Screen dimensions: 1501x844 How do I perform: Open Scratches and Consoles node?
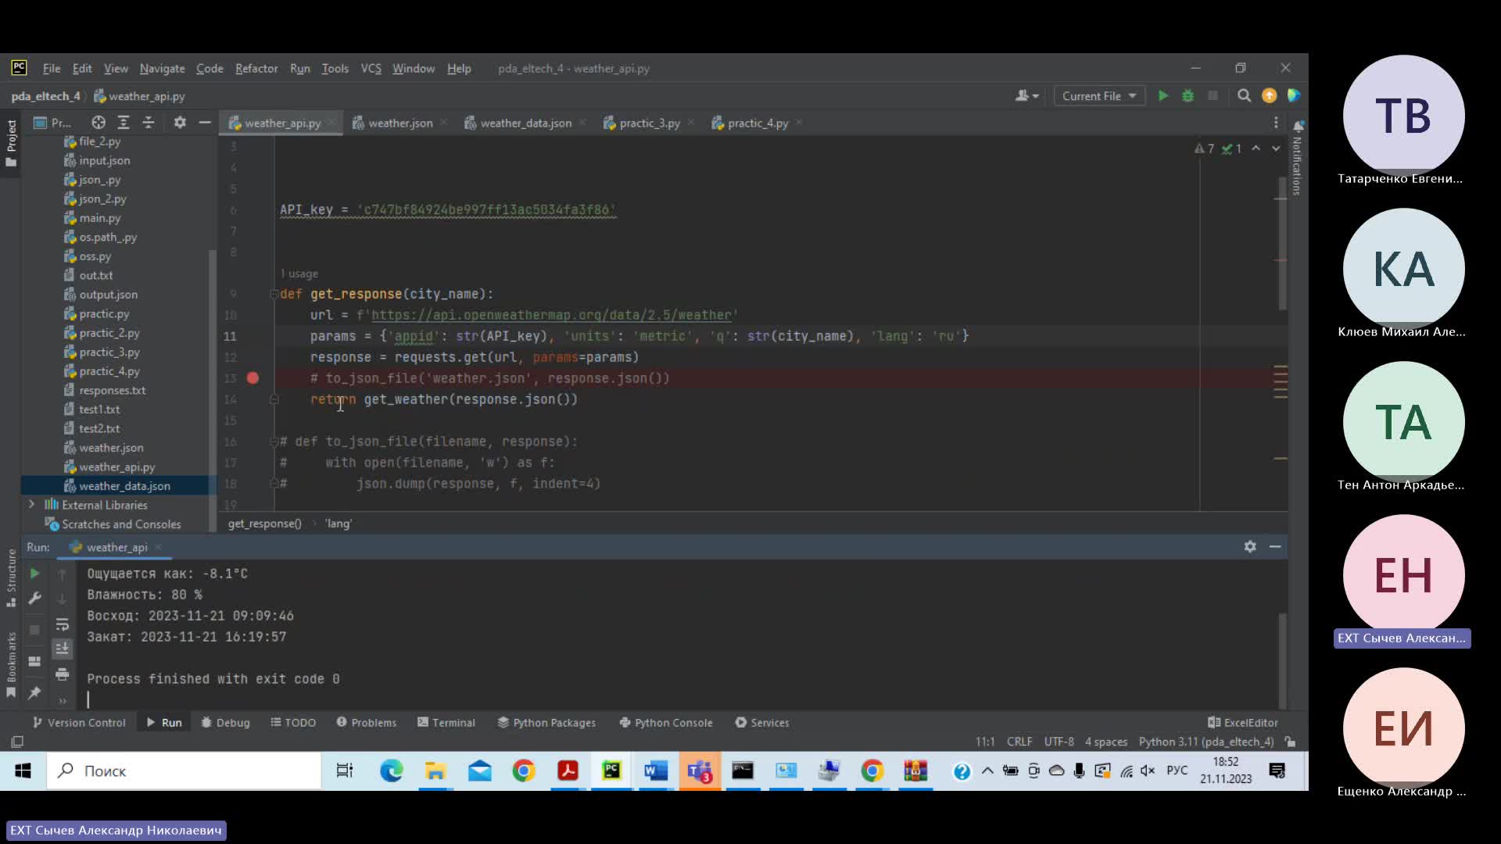(x=121, y=524)
